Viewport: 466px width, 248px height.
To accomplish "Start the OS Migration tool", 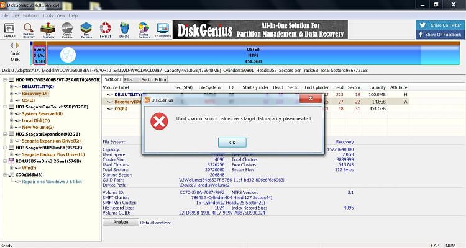I will click(163, 30).
